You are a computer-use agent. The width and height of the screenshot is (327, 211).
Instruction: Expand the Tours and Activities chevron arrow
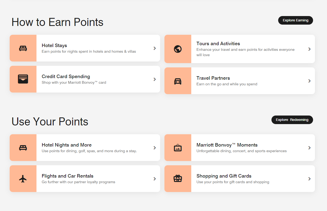[x=310, y=49]
